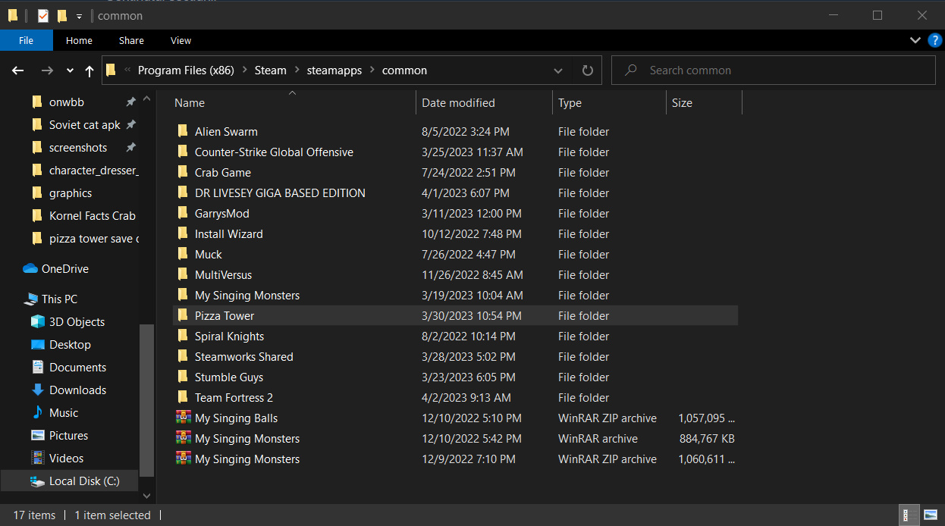This screenshot has width=945, height=526.
Task: Click the Search common input field
Action: pos(781,70)
